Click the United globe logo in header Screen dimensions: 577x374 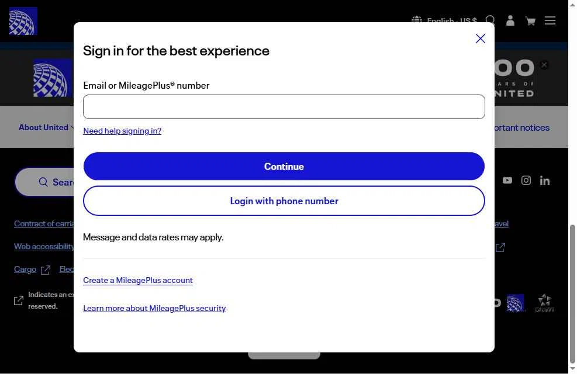click(23, 21)
